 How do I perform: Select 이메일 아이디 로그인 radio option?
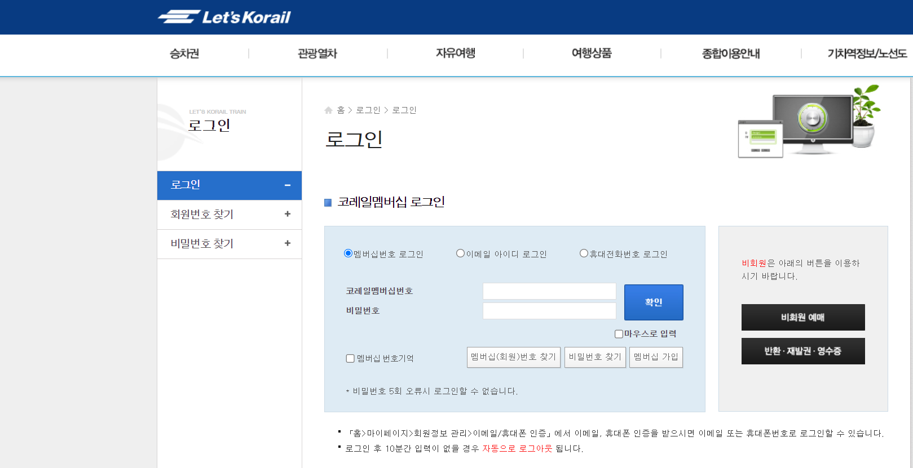(460, 253)
